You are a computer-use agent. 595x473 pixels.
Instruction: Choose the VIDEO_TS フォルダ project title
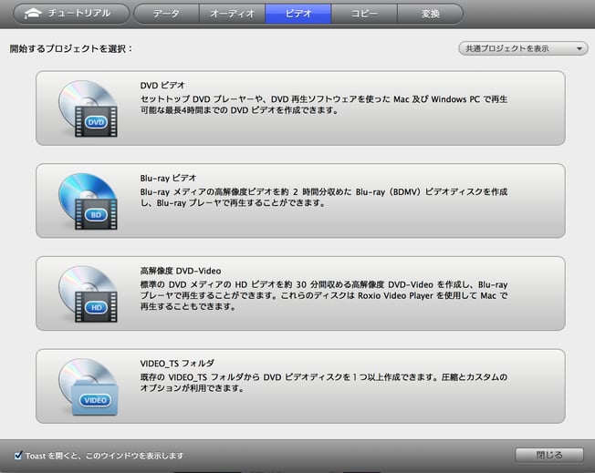pyautogui.click(x=177, y=363)
